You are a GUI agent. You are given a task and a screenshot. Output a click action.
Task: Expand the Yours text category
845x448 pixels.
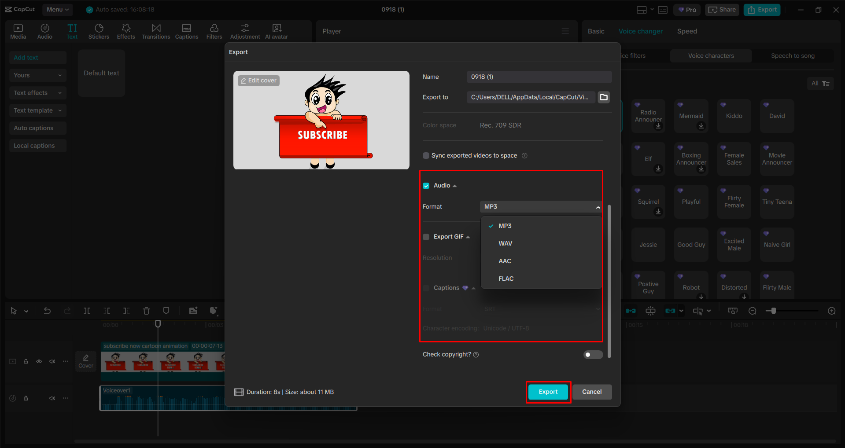pos(38,75)
